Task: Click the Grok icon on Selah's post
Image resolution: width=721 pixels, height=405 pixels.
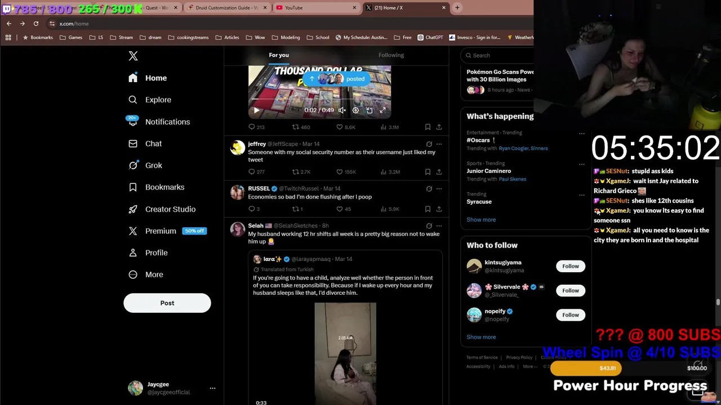Action: tap(429, 226)
